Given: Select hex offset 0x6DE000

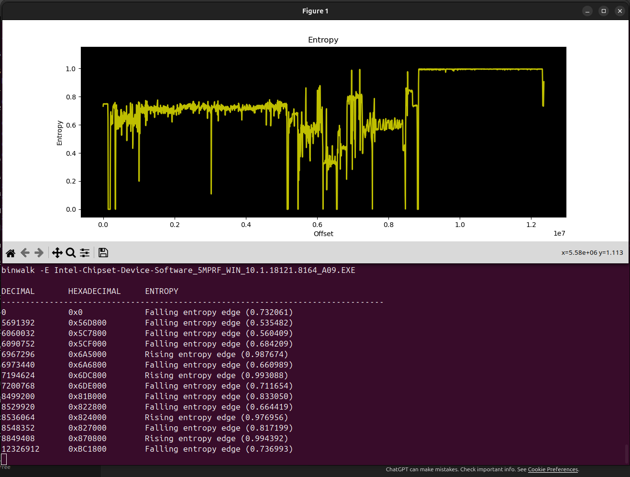Looking at the screenshot, I should (88, 386).
